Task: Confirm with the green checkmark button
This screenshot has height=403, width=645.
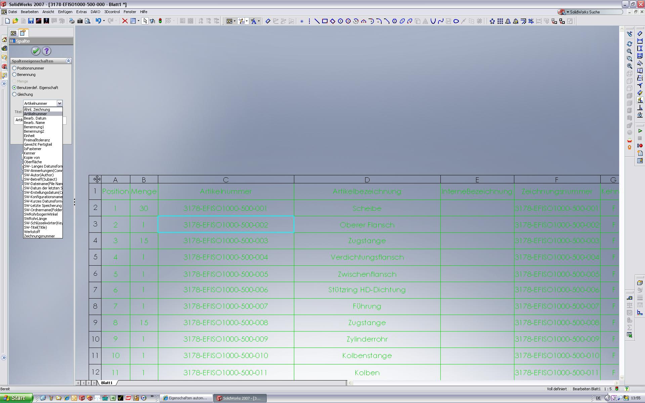Action: coord(35,51)
